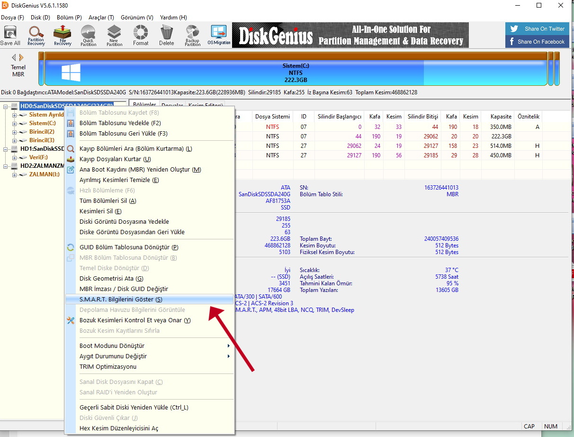Select Diske Görüntü Dosyasından Geri Yükle
The height and width of the screenshot is (437, 574).
pyautogui.click(x=150, y=232)
